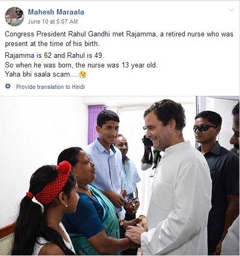
Task: Expand the post options chevron menu
Action: (231, 10)
